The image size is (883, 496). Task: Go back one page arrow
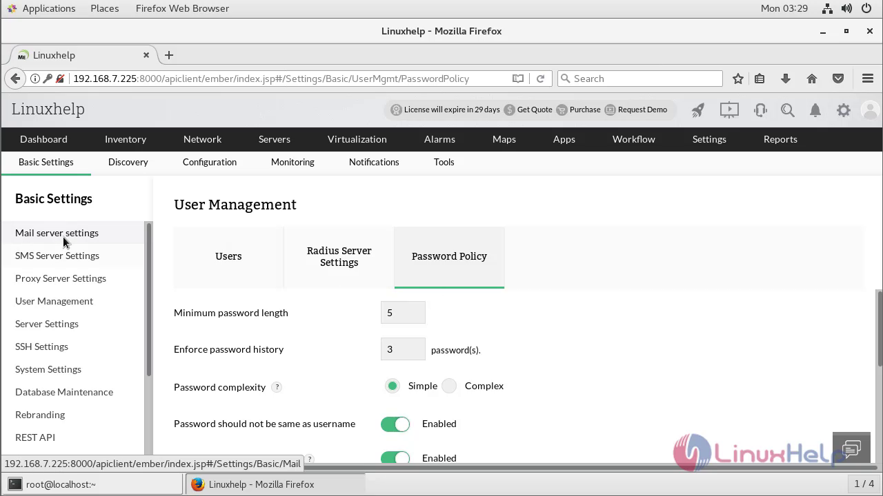point(15,79)
